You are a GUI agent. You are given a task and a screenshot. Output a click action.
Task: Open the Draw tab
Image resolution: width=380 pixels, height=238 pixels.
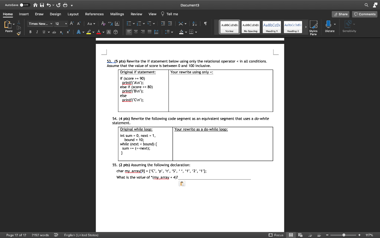click(39, 14)
